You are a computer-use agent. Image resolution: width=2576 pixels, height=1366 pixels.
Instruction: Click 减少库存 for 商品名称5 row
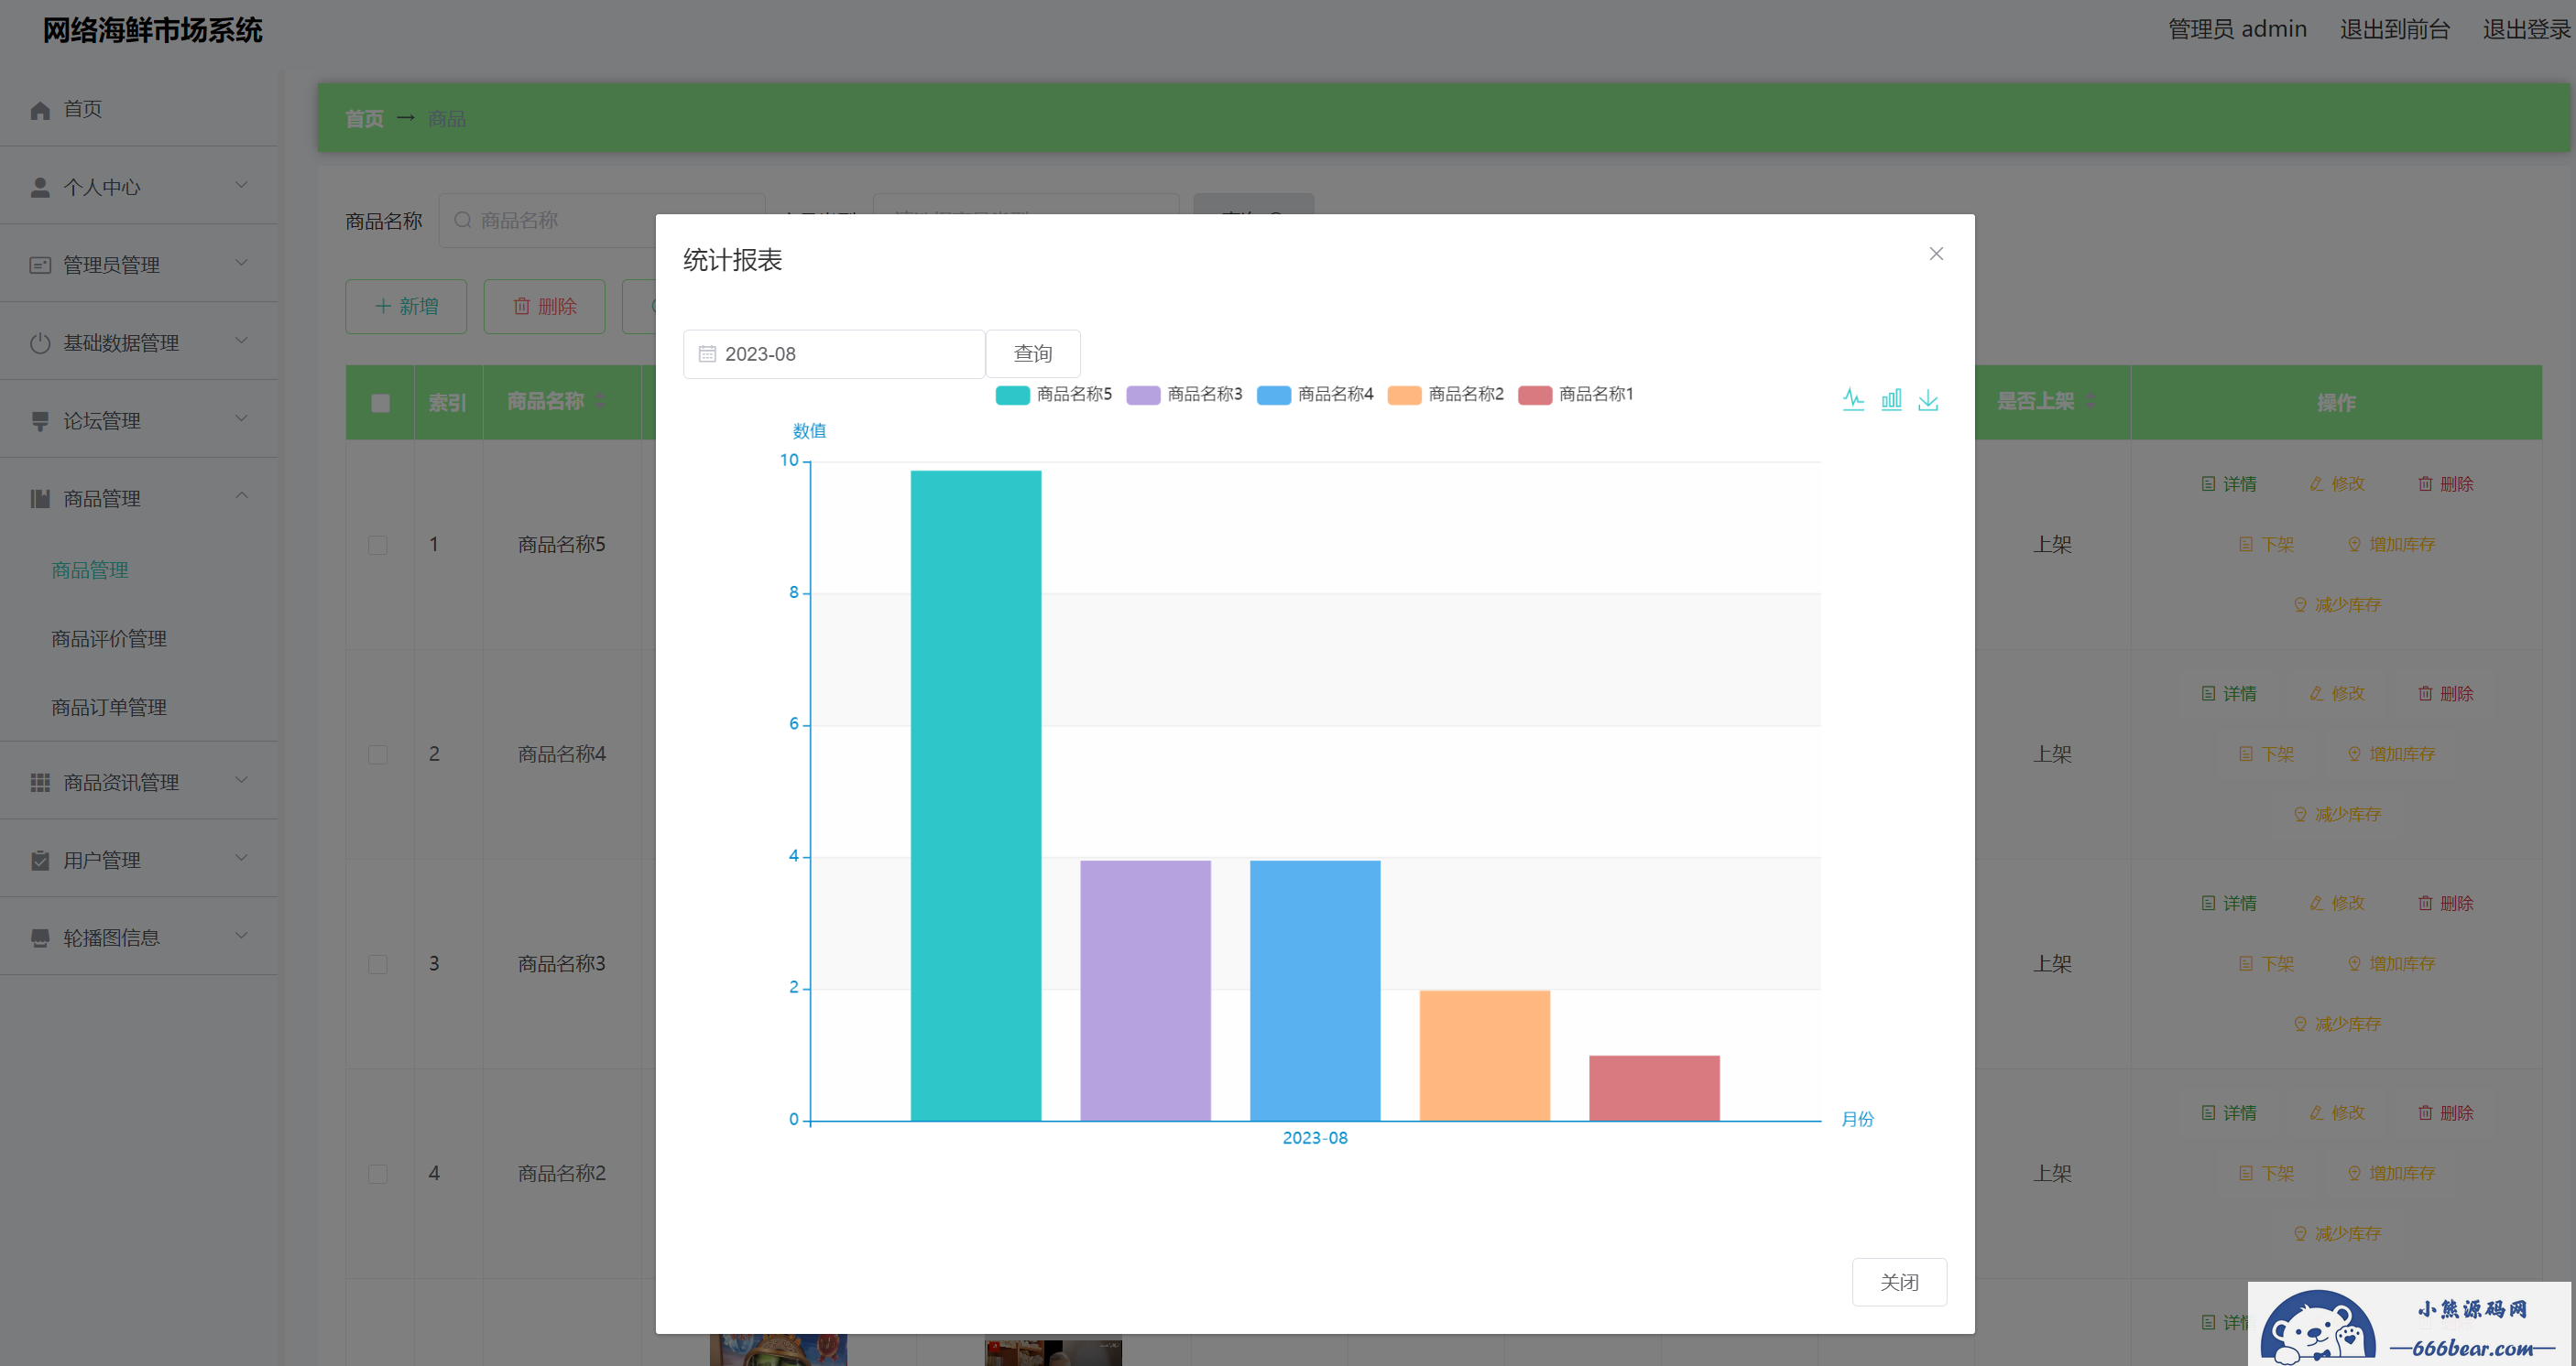pos(2337,604)
